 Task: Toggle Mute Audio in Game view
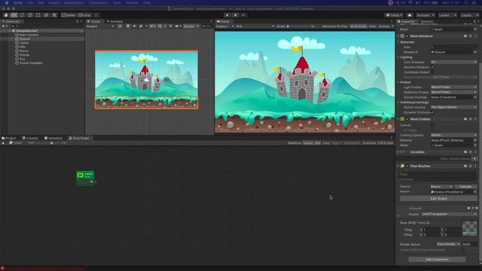[x=358, y=26]
